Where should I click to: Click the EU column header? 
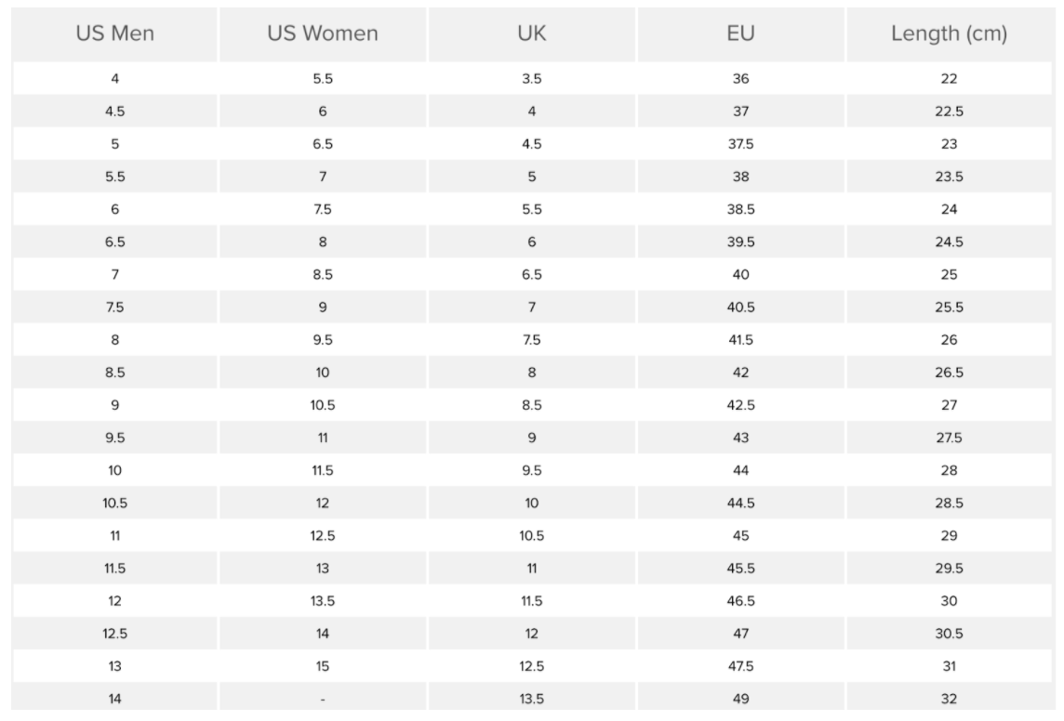(x=740, y=33)
